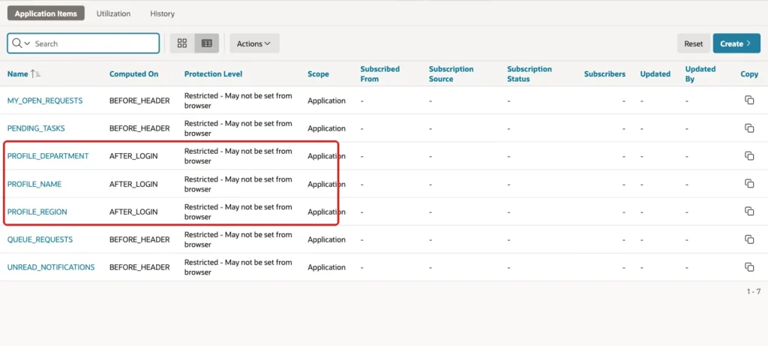
Task: Open the MY_OPEN_REQUESTS item link
Action: click(x=44, y=101)
